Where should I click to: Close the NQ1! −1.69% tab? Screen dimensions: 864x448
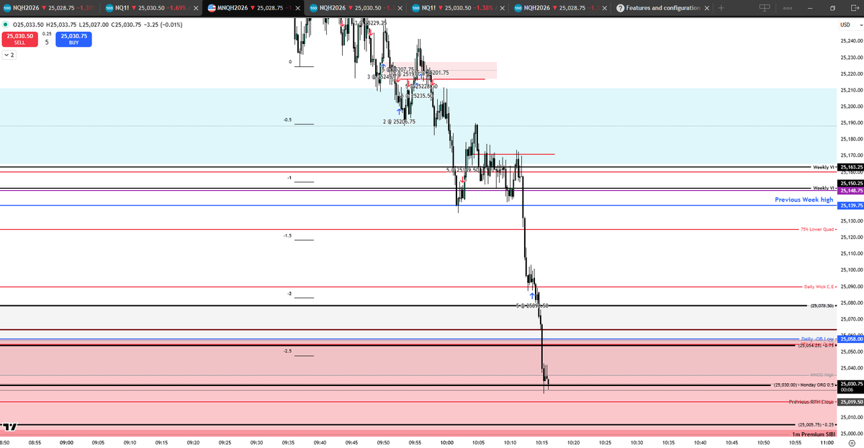(x=195, y=8)
